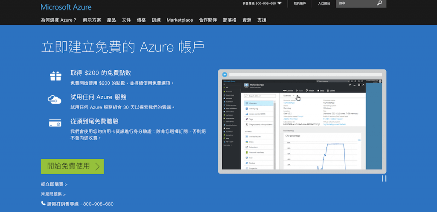Open the 資源 menu item
437x212 pixels.
(247, 20)
